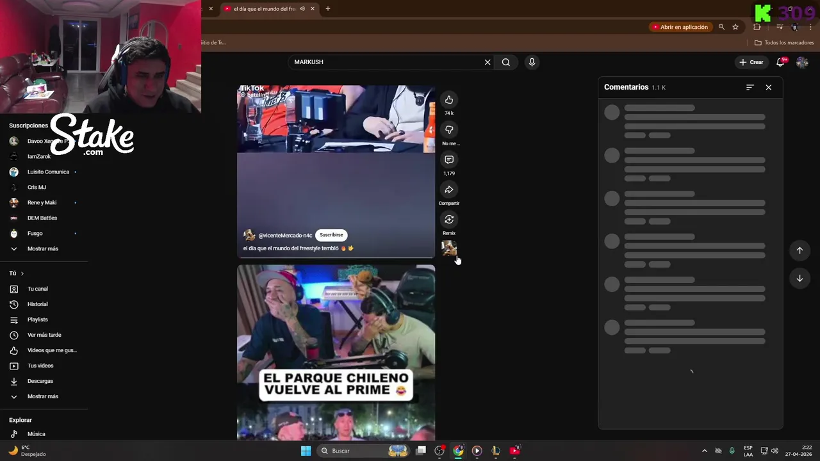Switch ESP LAA keyboard language
Image resolution: width=820 pixels, height=461 pixels.
pos(748,451)
